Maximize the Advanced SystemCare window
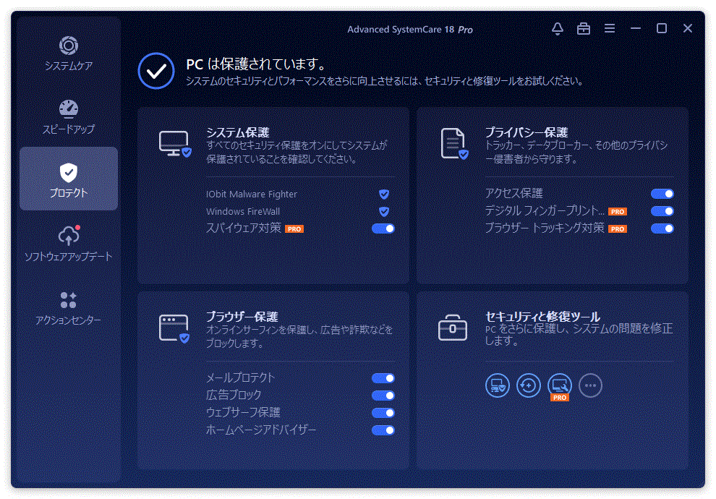This screenshot has height=499, width=716. [661, 29]
